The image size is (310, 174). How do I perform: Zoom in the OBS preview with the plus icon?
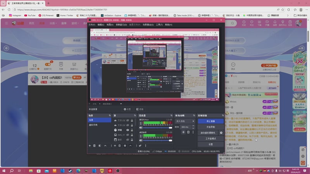(100, 104)
